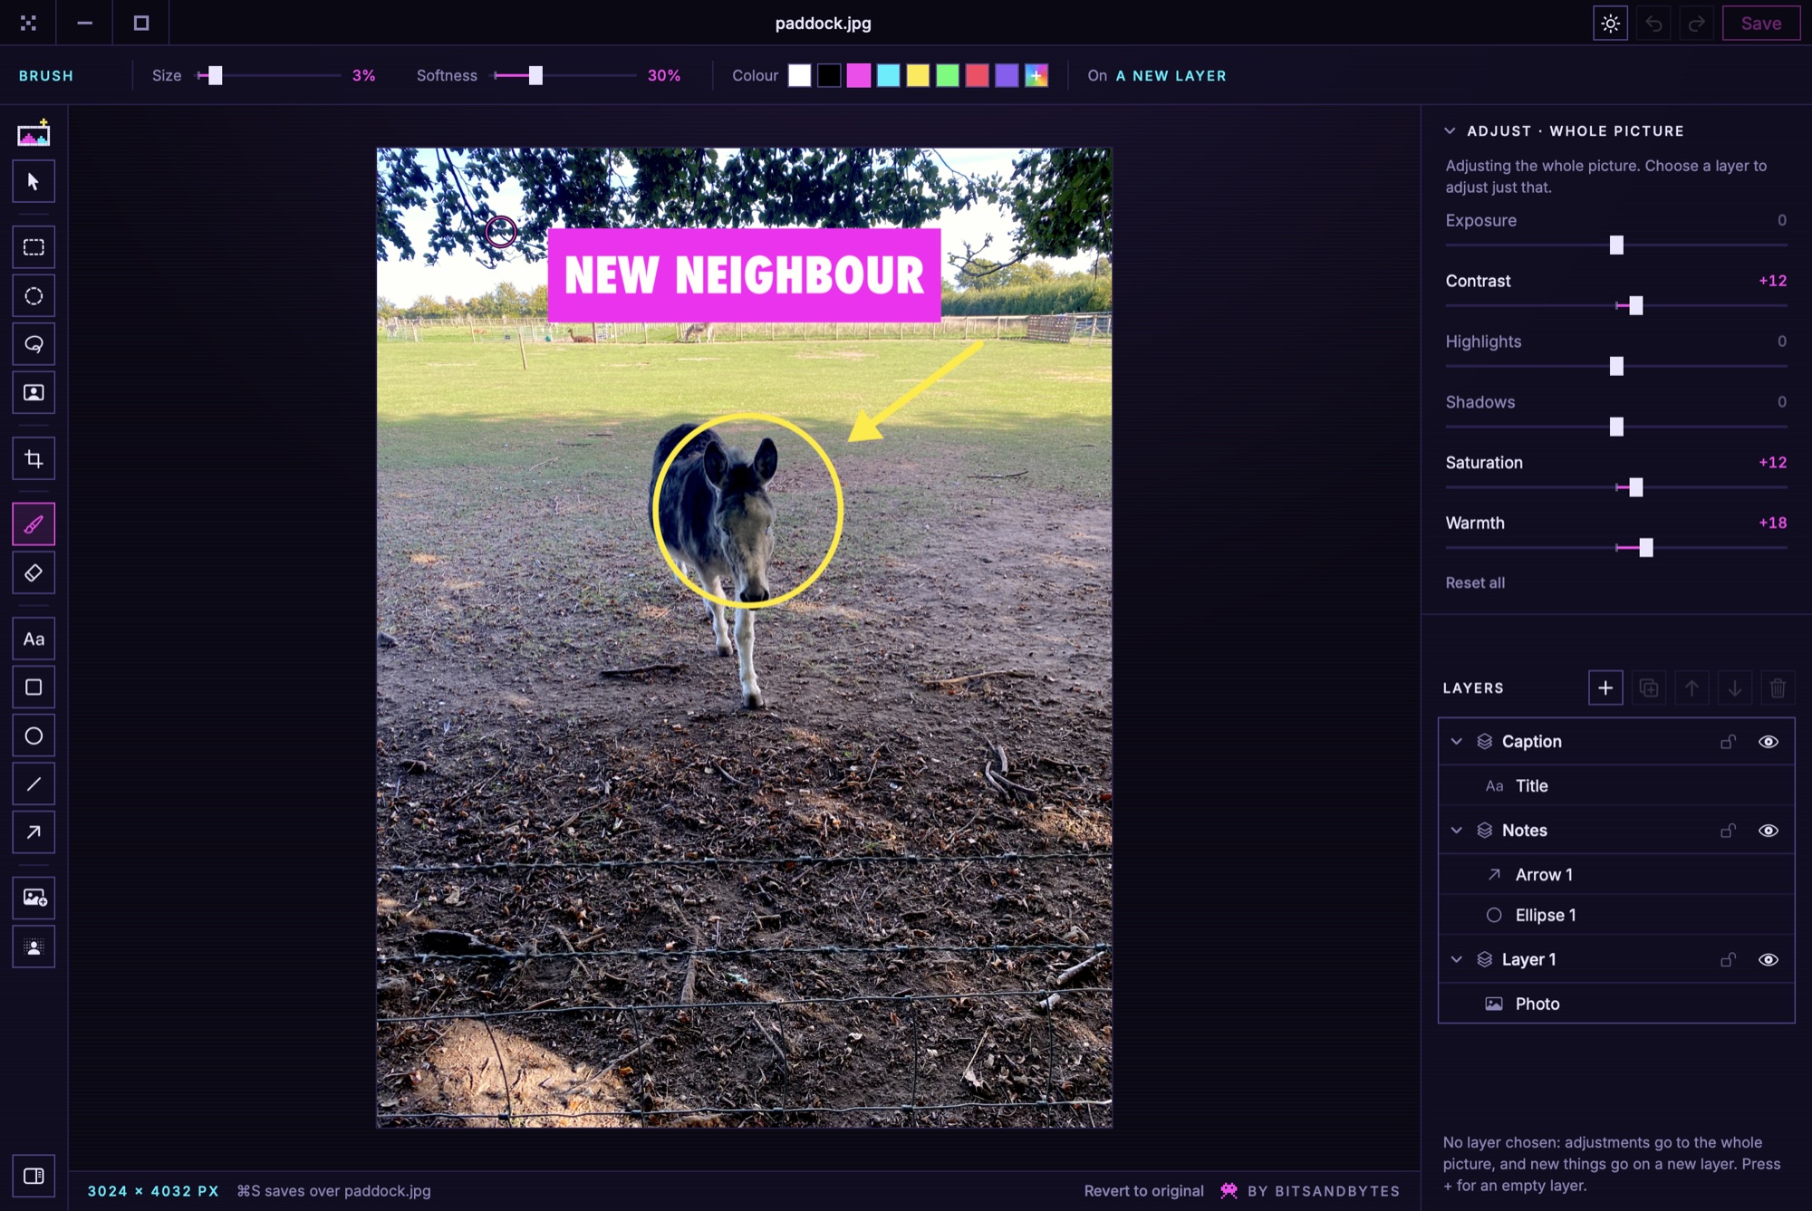Click the Save button
Image resolution: width=1812 pixels, height=1211 pixels.
coord(1760,24)
